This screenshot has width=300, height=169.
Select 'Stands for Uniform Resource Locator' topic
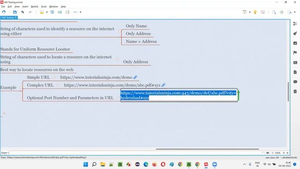point(35,49)
